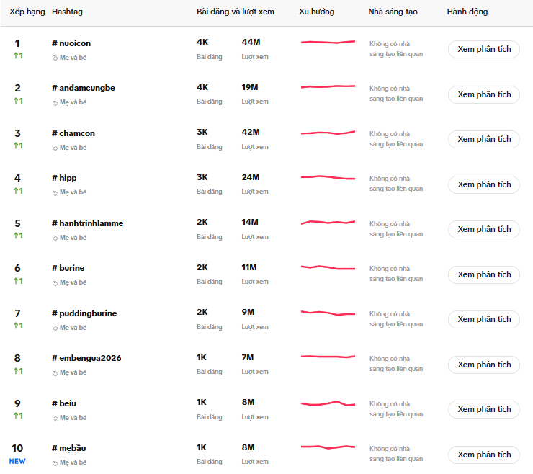Click the Bài đăng và lượt xem header
The image size is (533, 474).
click(x=236, y=12)
